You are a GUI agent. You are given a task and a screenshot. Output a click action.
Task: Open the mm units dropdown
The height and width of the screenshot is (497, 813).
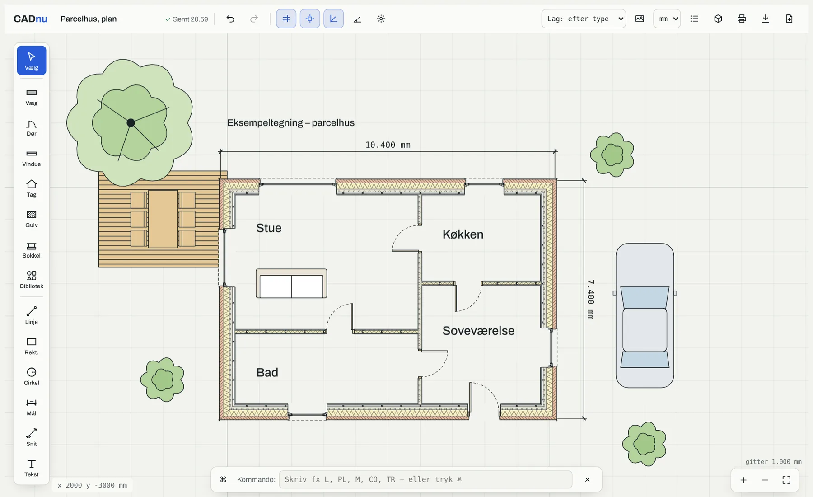[667, 19]
